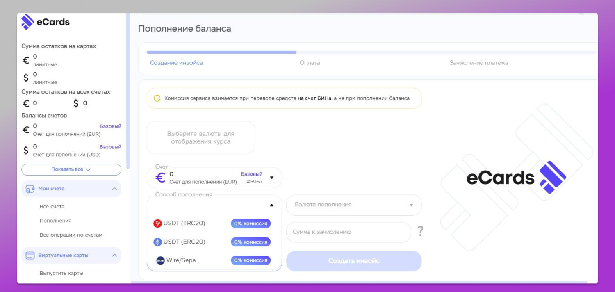615x292 pixels.
Task: Click the Ethereum USDT (ERC20) icon
Action: click(x=157, y=242)
